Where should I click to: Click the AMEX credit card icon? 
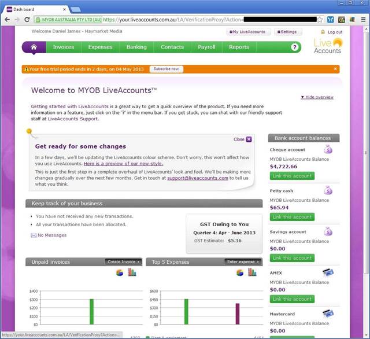(328, 272)
